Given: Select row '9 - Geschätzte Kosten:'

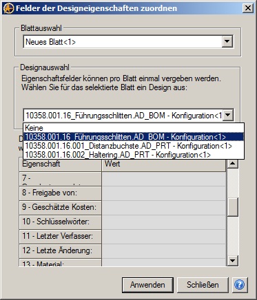Looking at the screenshot, I should pyautogui.click(x=60, y=208).
